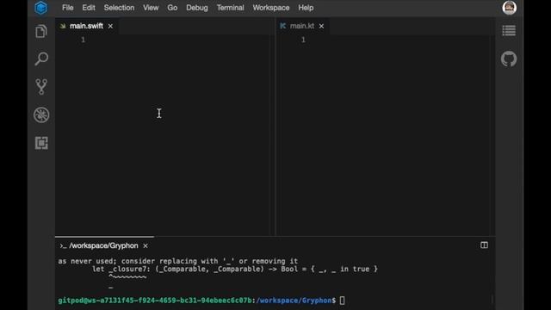Viewport: 551px width, 310px height.
Task: Open the user avatar menu
Action: [509, 8]
